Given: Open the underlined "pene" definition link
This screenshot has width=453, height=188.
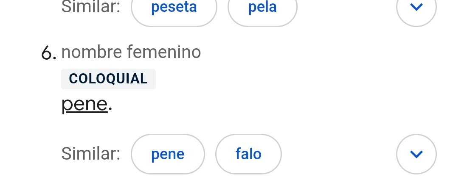Looking at the screenshot, I should [84, 105].
